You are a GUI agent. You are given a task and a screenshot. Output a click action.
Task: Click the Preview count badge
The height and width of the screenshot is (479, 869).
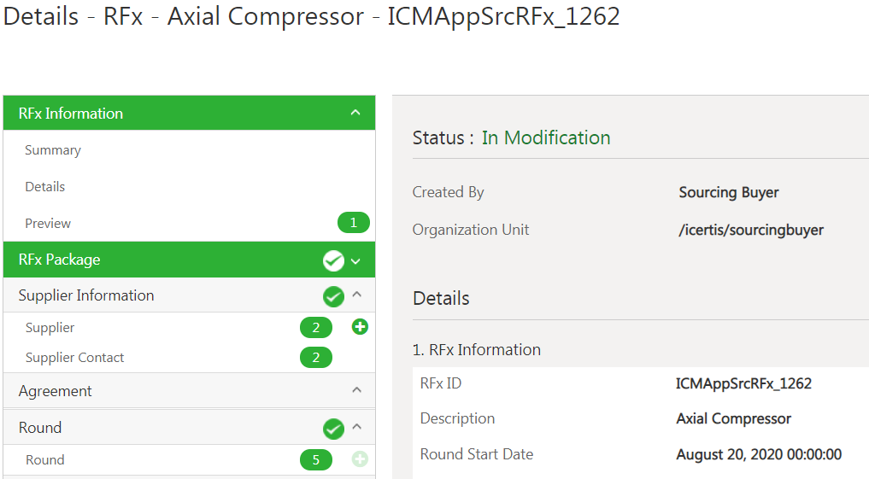click(354, 223)
